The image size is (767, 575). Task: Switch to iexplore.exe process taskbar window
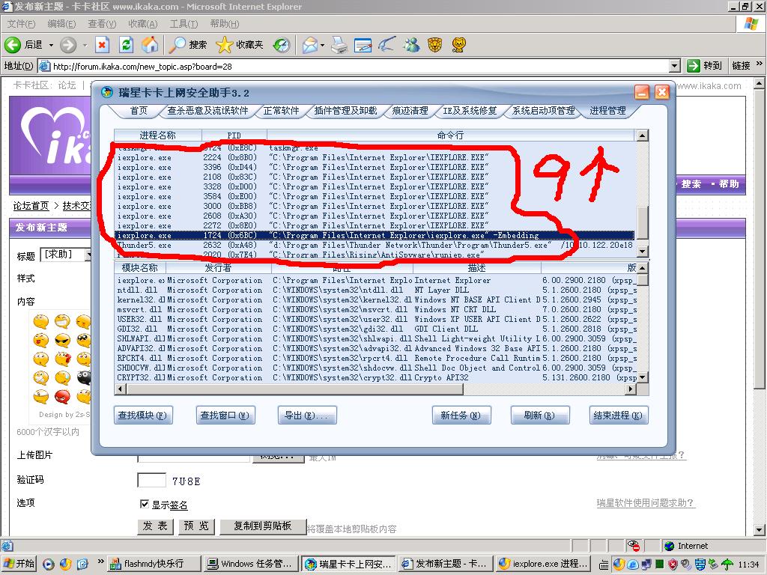pos(542,564)
